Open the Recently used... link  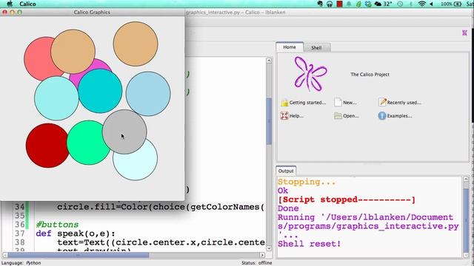point(404,103)
